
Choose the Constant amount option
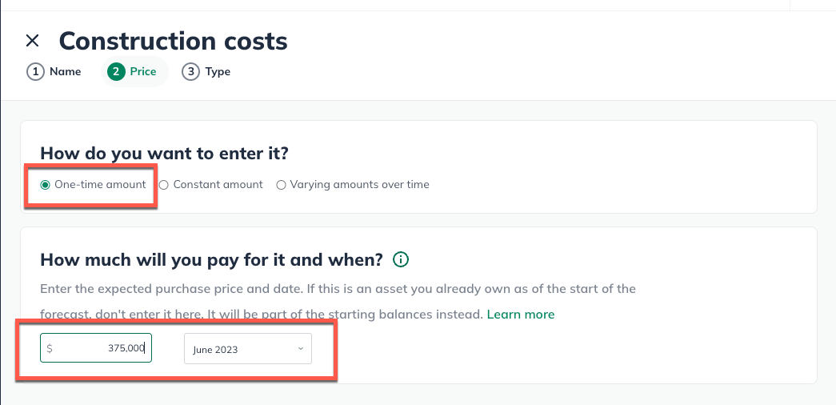coord(211,185)
